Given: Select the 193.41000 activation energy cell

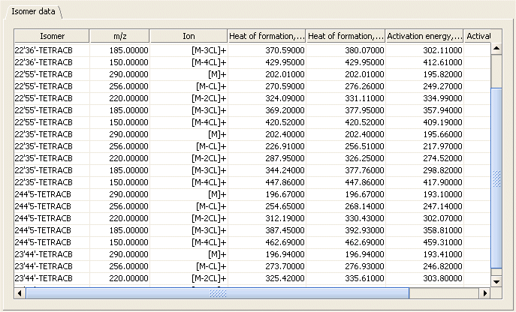Looking at the screenshot, I should tap(424, 253).
